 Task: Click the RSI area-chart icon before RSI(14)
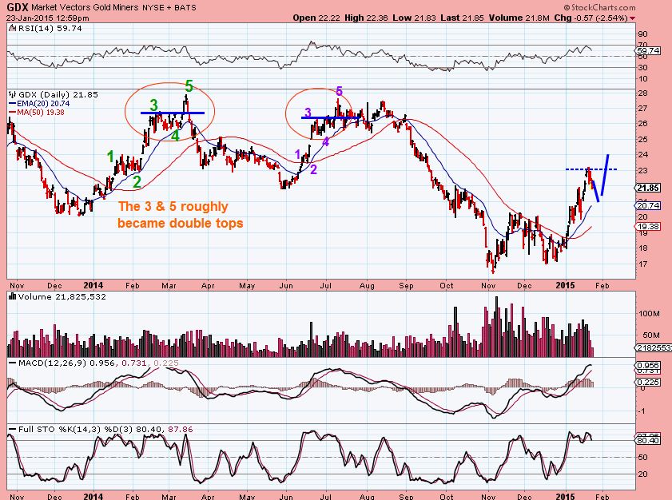[11, 29]
